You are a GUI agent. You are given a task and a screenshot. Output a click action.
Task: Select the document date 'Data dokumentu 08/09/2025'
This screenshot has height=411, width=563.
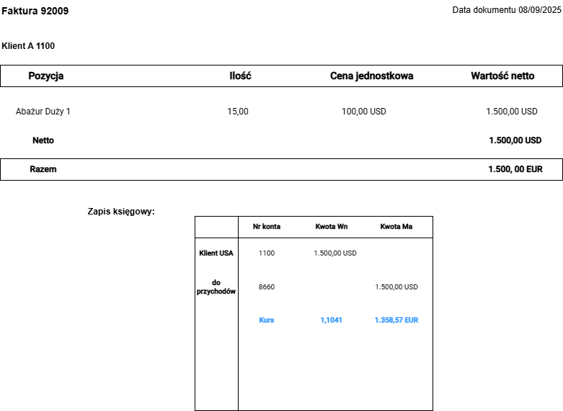click(507, 10)
